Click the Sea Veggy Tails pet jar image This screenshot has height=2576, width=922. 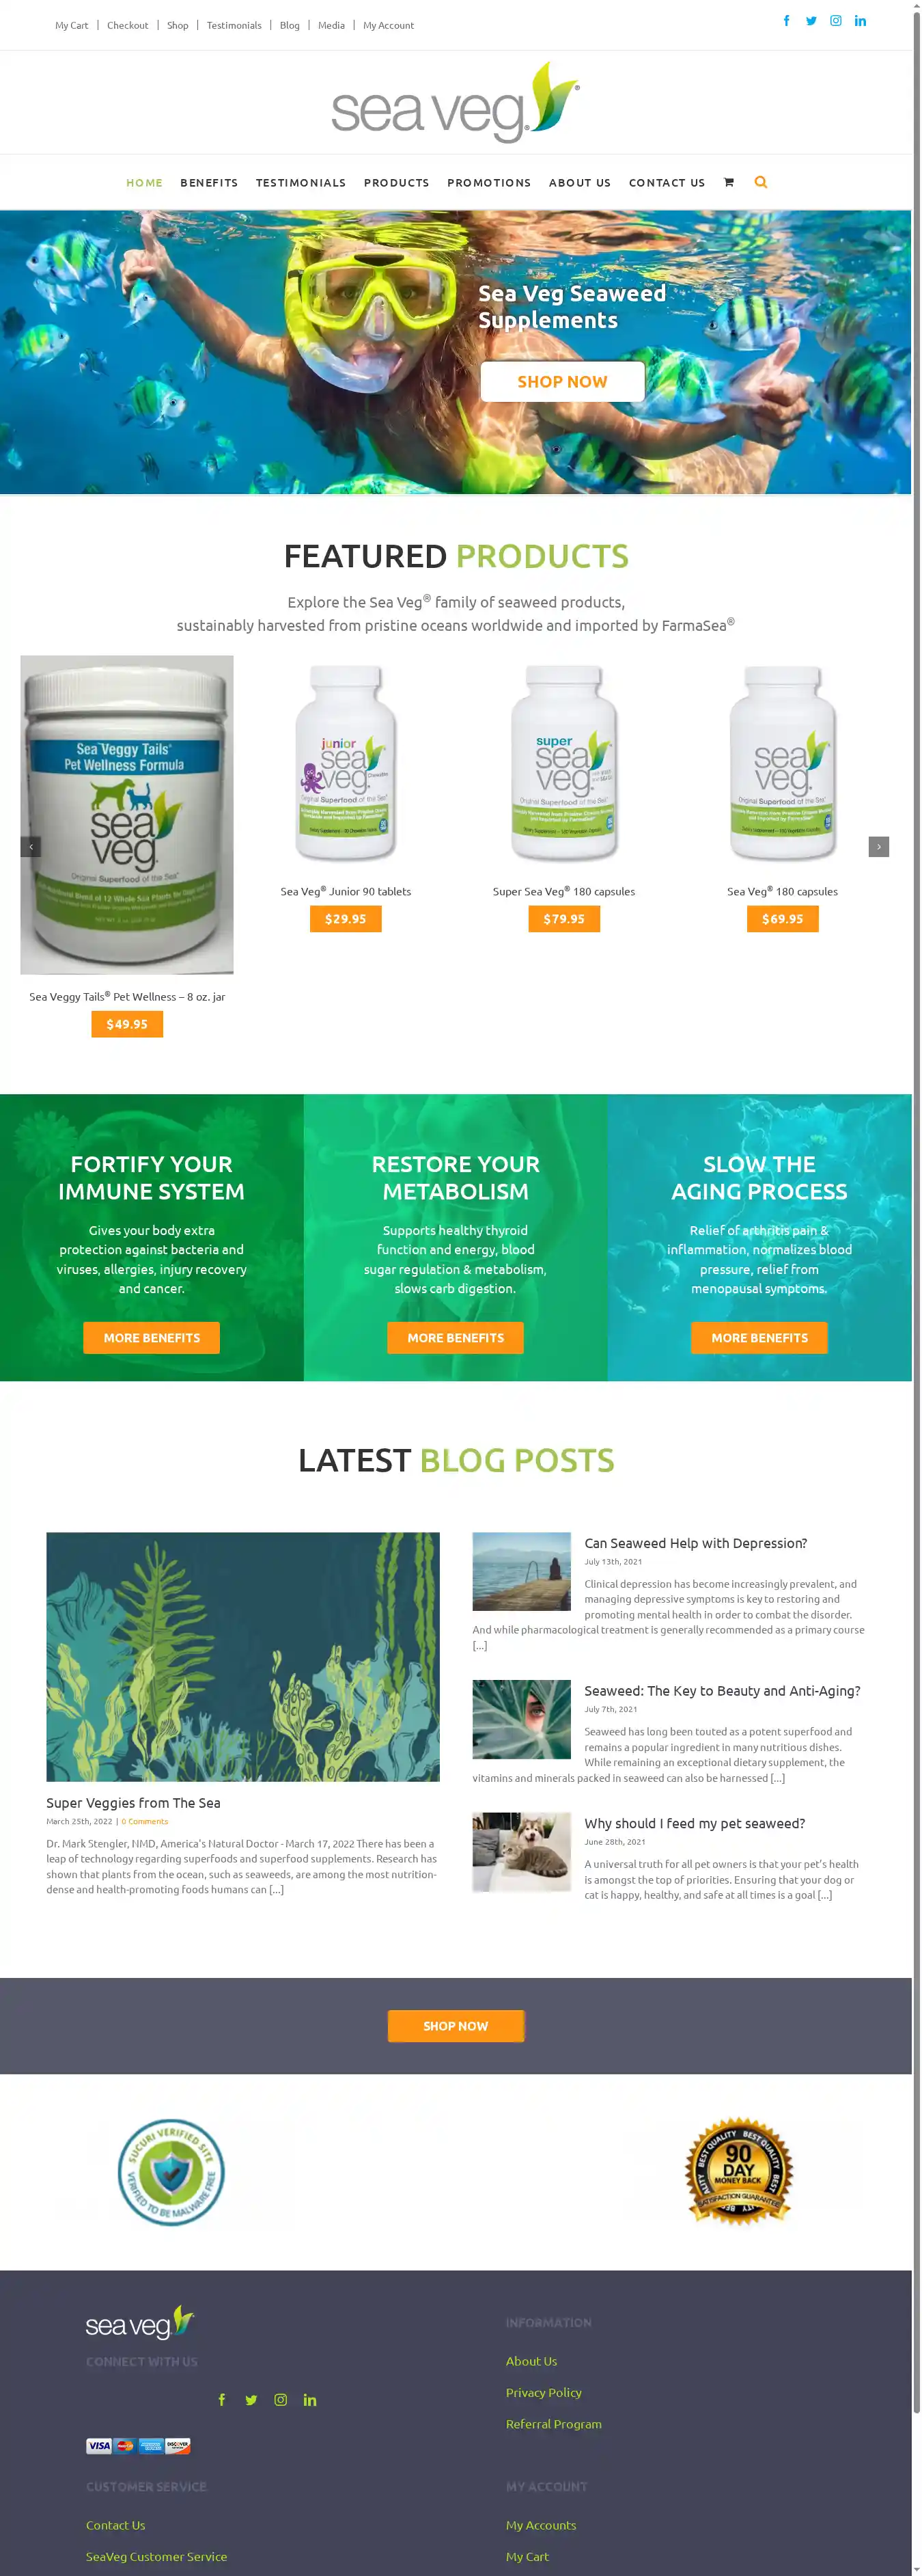(x=127, y=815)
